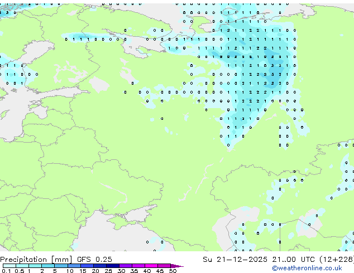Screen dimensions: 354x273
Task: Click the "10" legend scale label
Action: click(x=70, y=271)
